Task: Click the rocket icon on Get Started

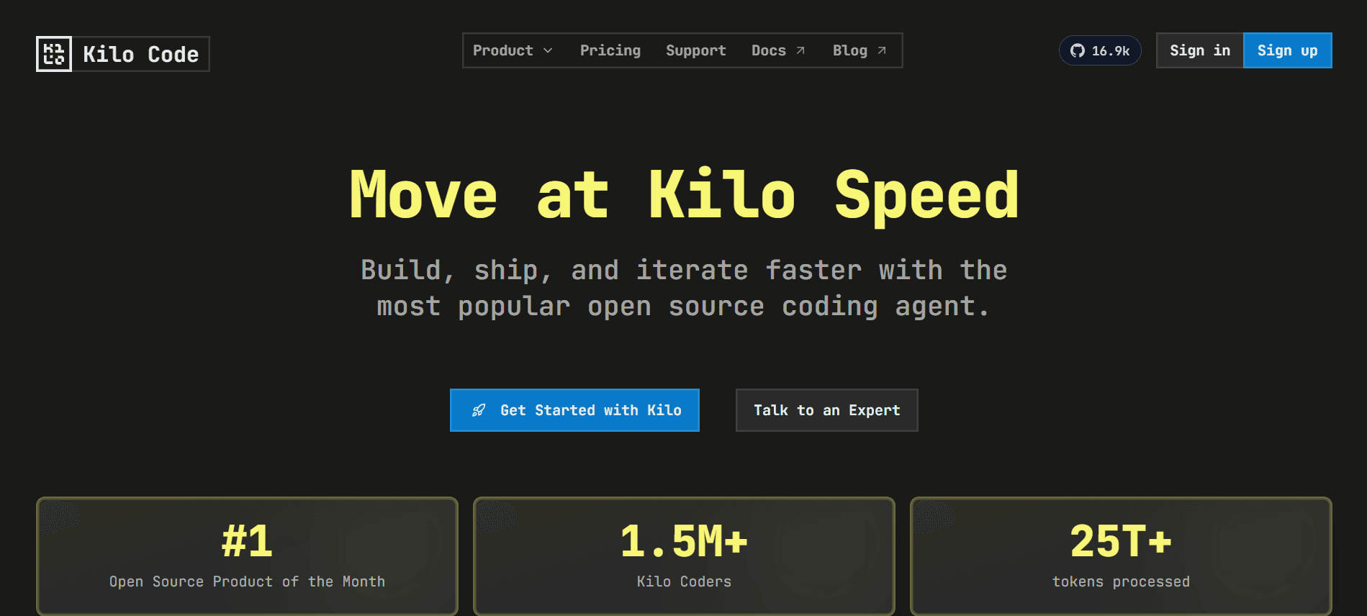Action: (479, 410)
